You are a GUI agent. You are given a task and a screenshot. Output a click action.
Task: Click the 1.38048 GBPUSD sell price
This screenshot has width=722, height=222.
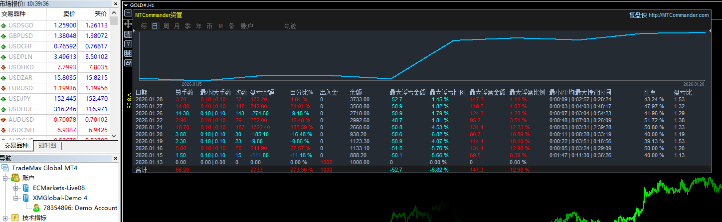coord(65,36)
